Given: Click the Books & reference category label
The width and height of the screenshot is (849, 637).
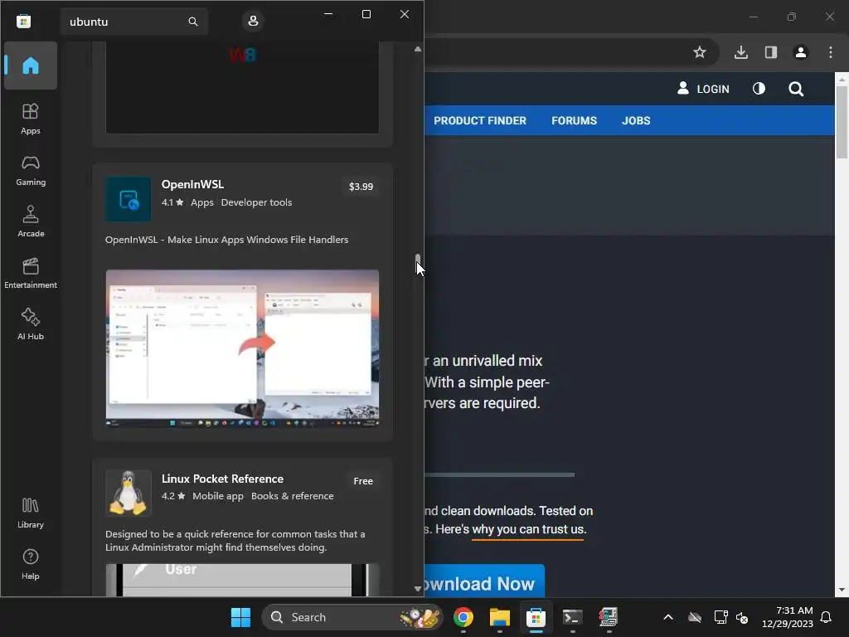Looking at the screenshot, I should click(x=293, y=496).
